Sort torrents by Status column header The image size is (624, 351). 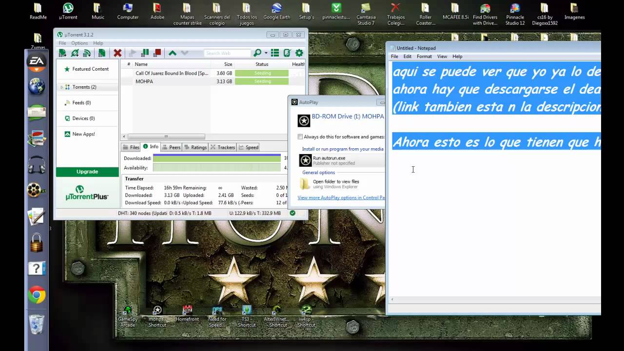coord(262,64)
